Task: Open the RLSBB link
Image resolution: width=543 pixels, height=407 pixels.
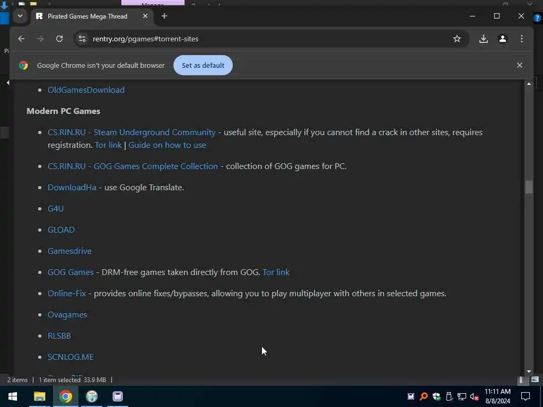Action: point(59,335)
